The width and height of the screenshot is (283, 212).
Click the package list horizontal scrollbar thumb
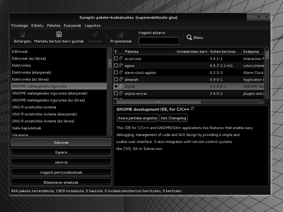click(x=159, y=102)
